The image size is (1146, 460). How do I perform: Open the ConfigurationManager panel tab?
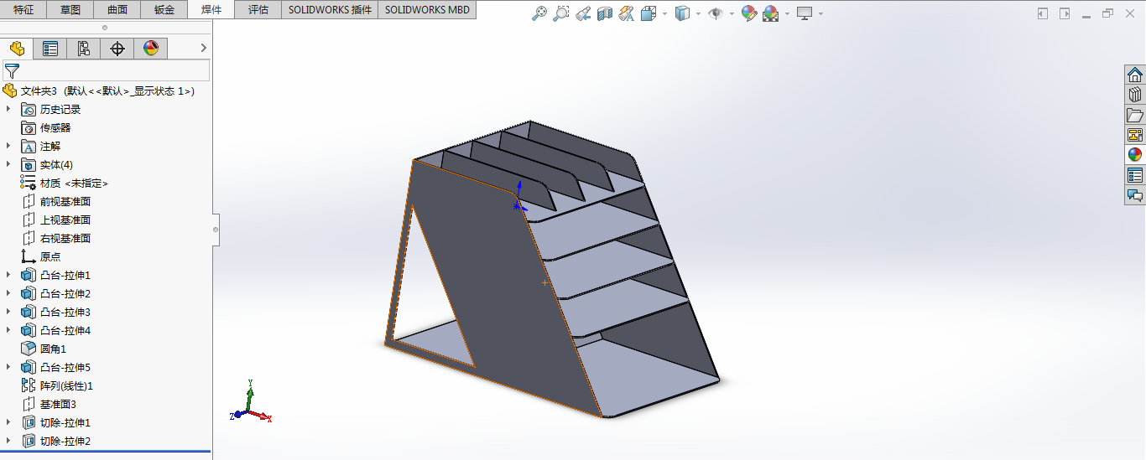[84, 49]
